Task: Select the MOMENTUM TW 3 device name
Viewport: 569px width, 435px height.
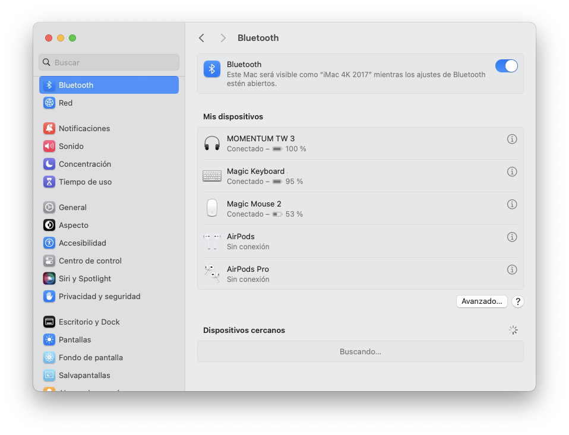Action: [x=261, y=138]
